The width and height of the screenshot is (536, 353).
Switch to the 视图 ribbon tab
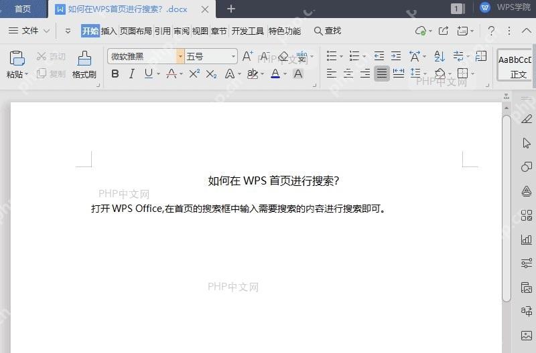200,31
